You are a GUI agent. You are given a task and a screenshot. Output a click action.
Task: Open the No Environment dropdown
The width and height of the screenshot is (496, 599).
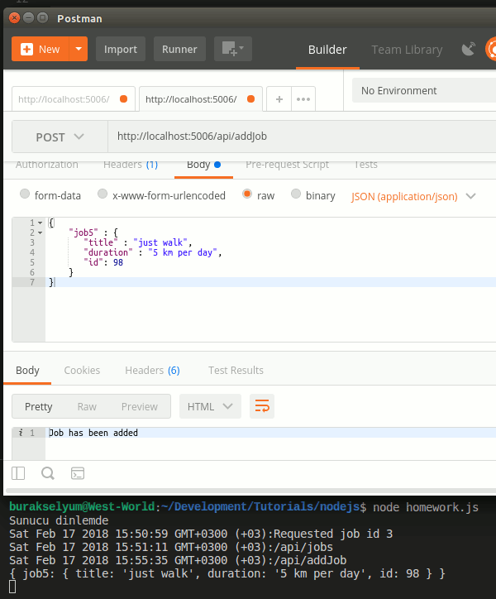[424, 90]
